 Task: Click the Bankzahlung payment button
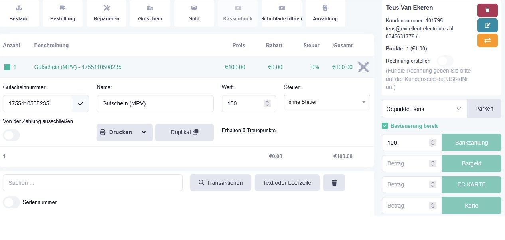(471, 143)
